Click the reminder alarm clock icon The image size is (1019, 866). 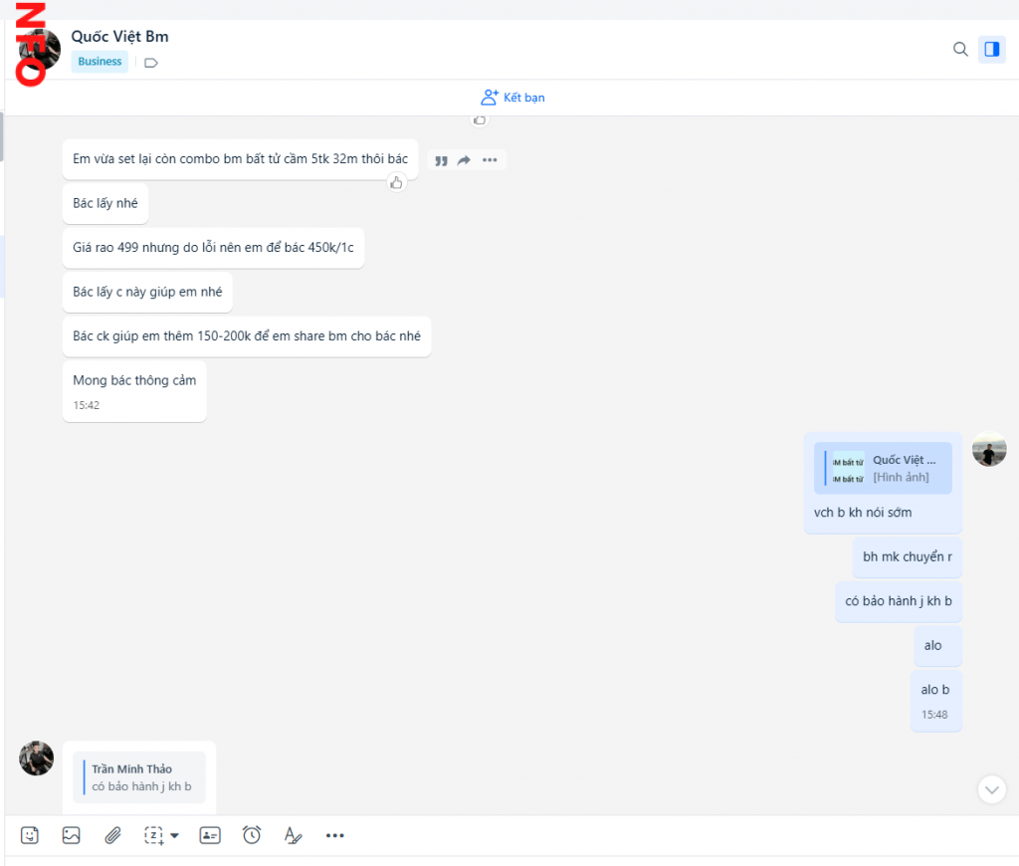(252, 835)
